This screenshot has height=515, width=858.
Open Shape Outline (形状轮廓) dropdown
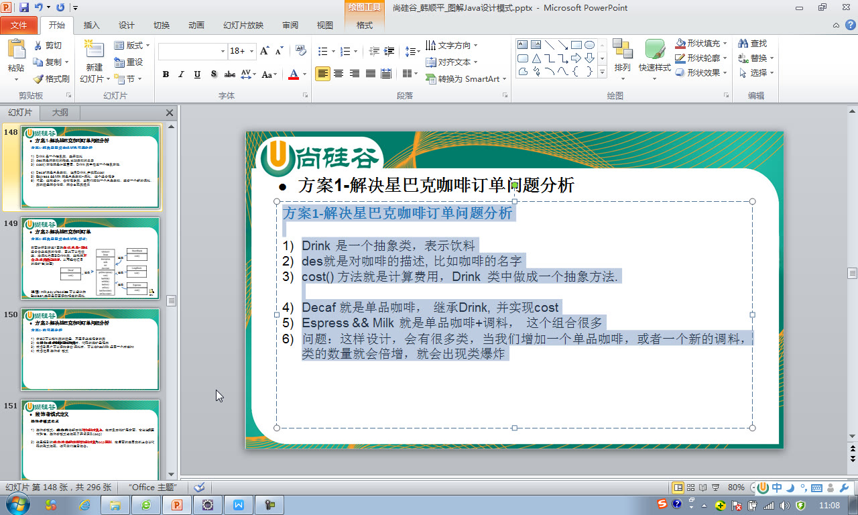pyautogui.click(x=702, y=58)
